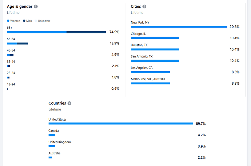Click the 35-44 age group bar
This screenshot has width=251, height=166.
tap(9, 66)
